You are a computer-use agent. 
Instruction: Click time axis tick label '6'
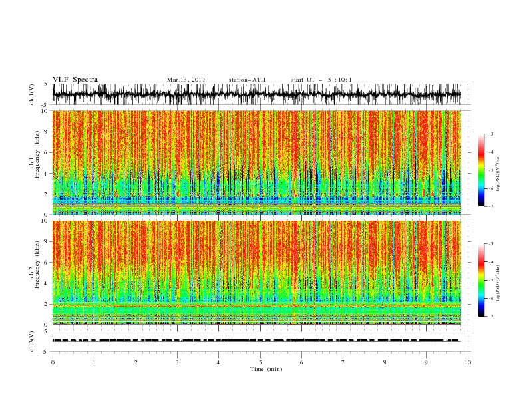click(301, 362)
